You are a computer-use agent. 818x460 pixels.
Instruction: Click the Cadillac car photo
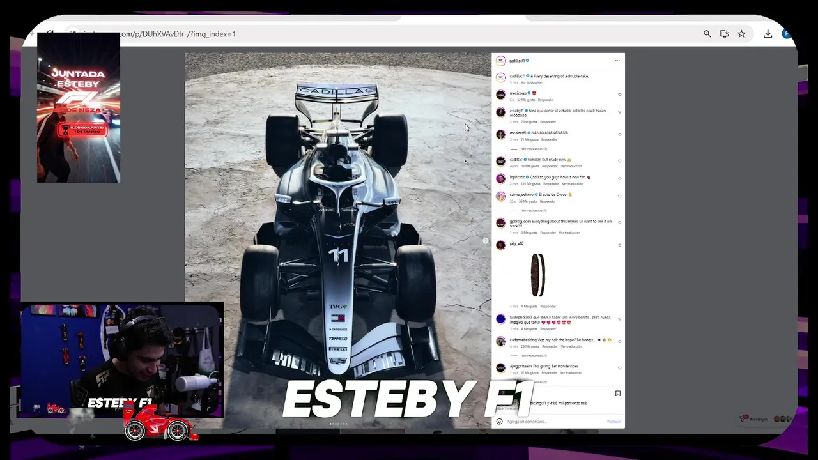pyautogui.click(x=338, y=240)
